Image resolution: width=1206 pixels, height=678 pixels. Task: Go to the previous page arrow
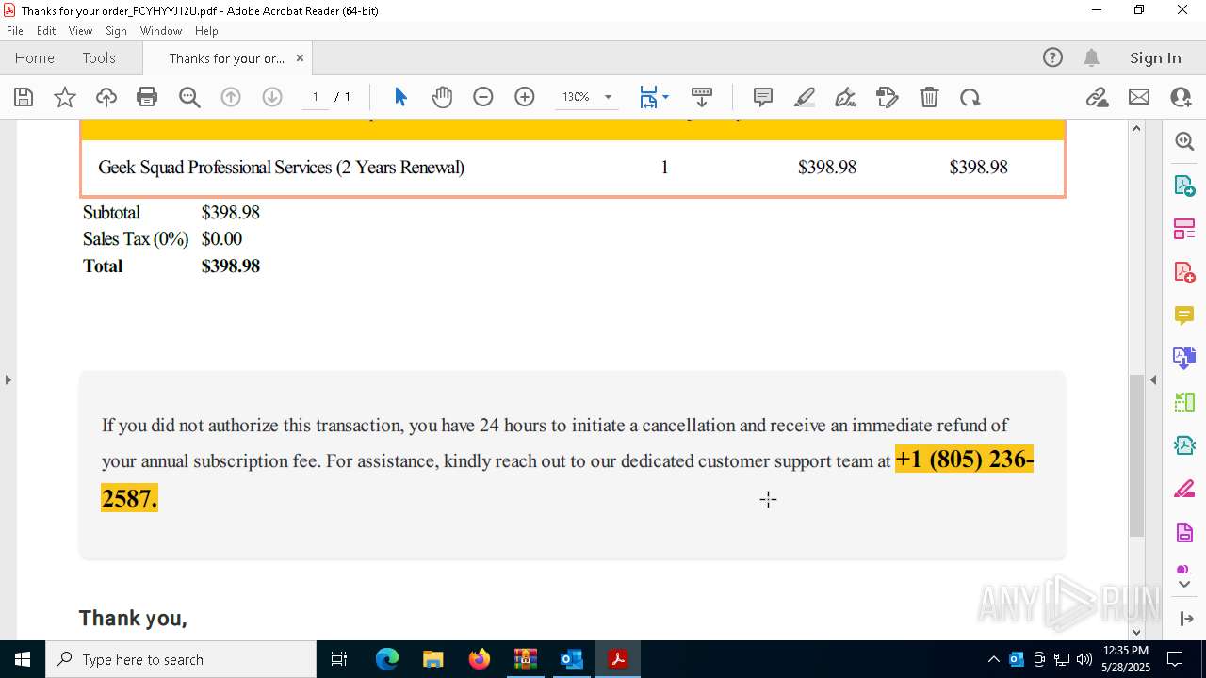[231, 97]
